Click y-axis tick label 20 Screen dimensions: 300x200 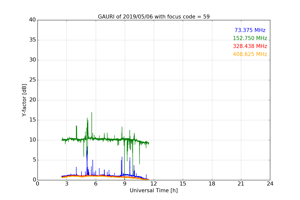[x=32, y=100]
